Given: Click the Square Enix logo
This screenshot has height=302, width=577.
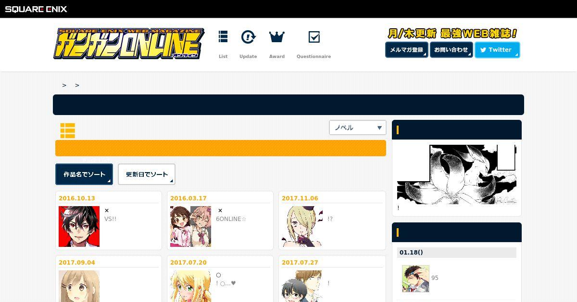Looking at the screenshot, I should pyautogui.click(x=36, y=9).
